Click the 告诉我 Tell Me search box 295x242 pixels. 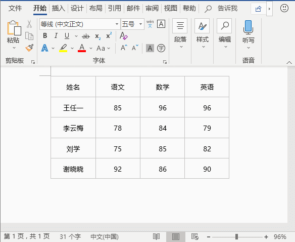(x=221, y=9)
